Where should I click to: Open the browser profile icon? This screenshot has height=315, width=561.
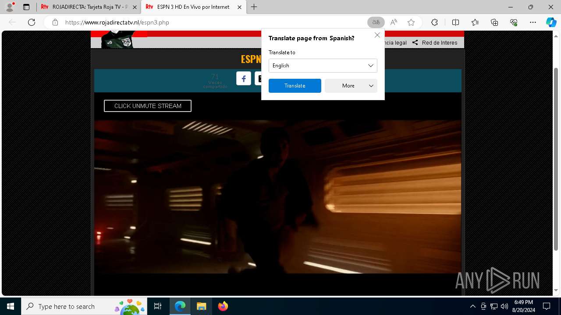pos(10,7)
